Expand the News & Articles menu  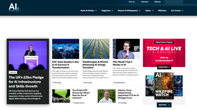[x=88, y=11]
